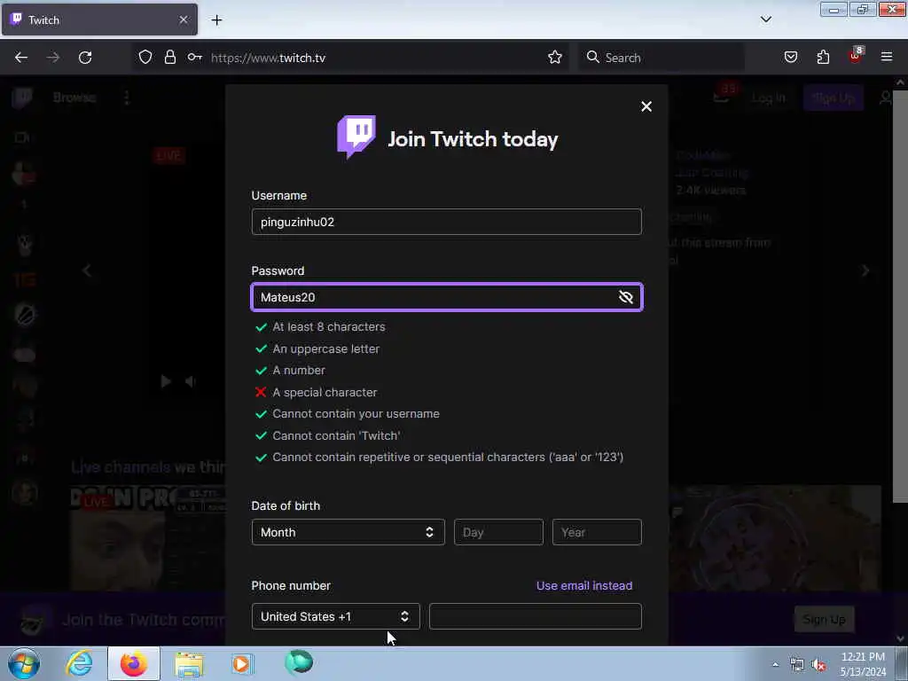Screen dimensions: 908x681
Task: Click Firefox icon in taskbar
Action: (x=134, y=663)
